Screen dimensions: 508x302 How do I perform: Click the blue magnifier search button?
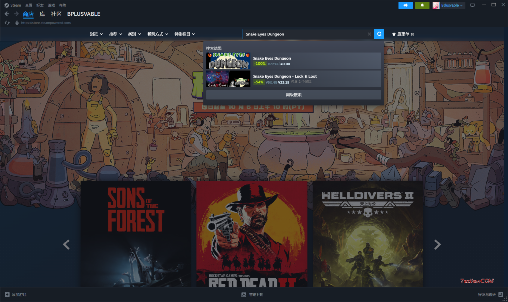379,34
